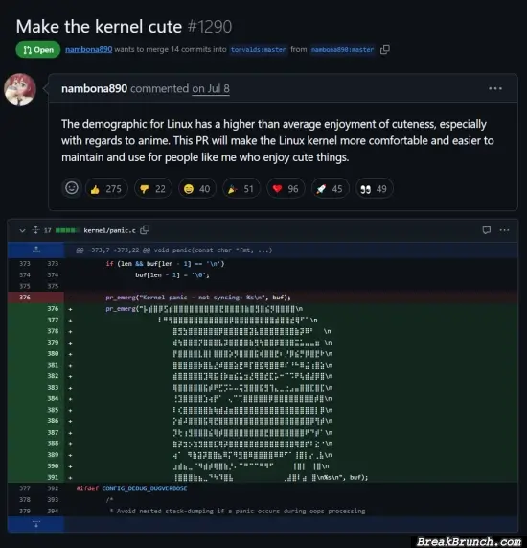Viewport: 527px width, 548px height.
Task: Open the file comment speech bubble icon
Action: tap(486, 230)
